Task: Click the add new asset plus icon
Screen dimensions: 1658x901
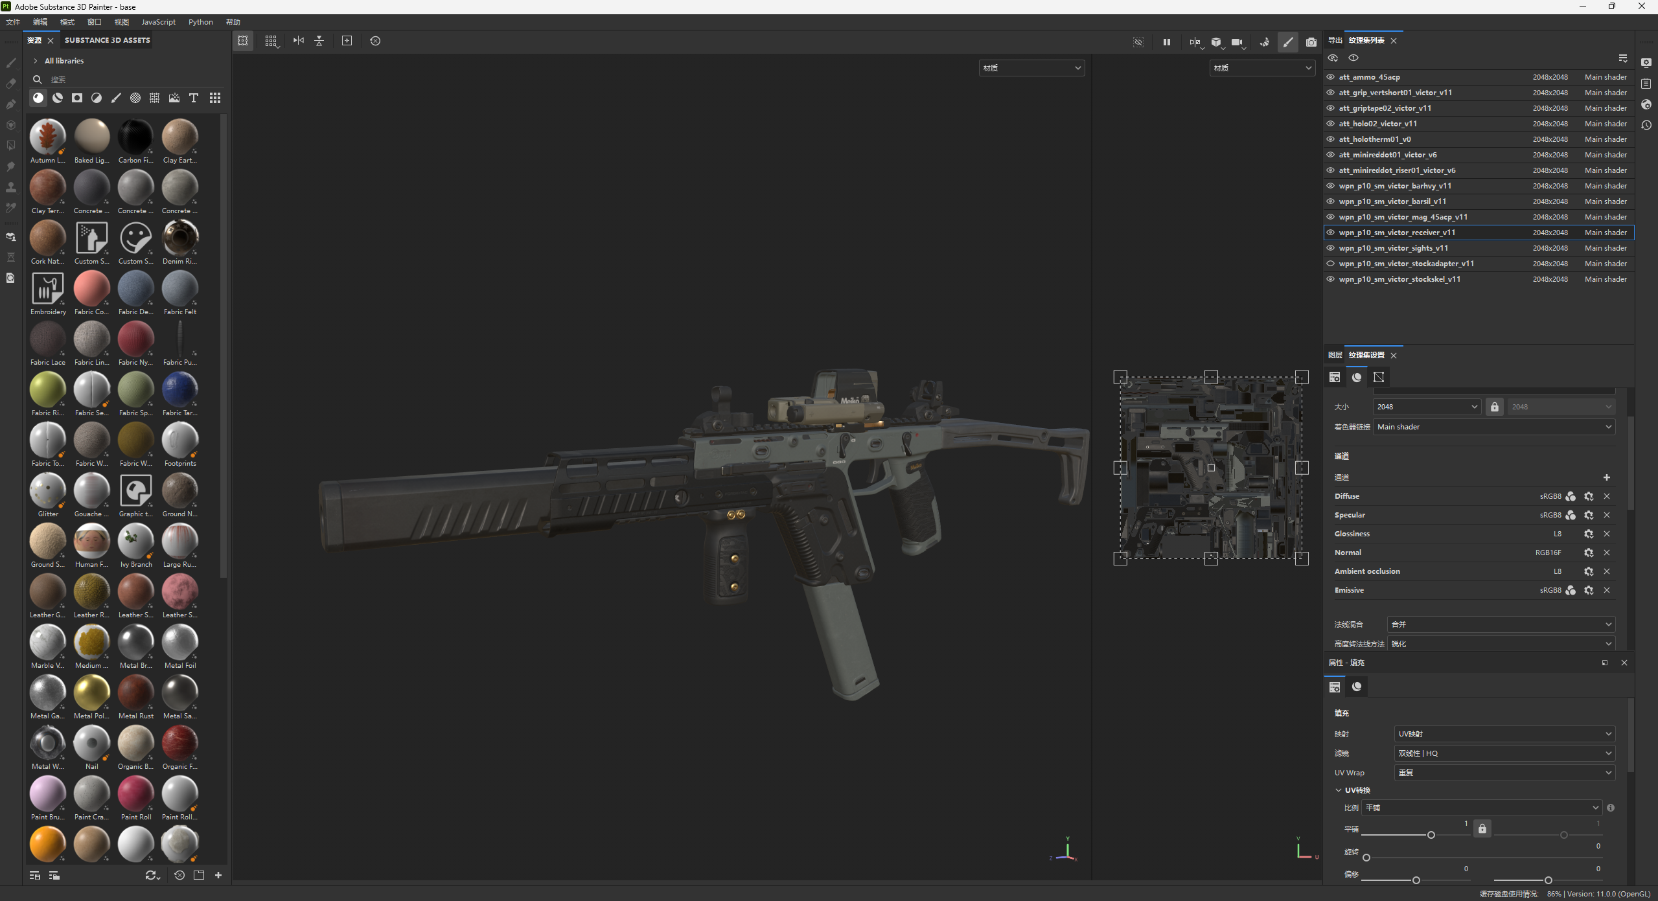Action: click(x=218, y=875)
